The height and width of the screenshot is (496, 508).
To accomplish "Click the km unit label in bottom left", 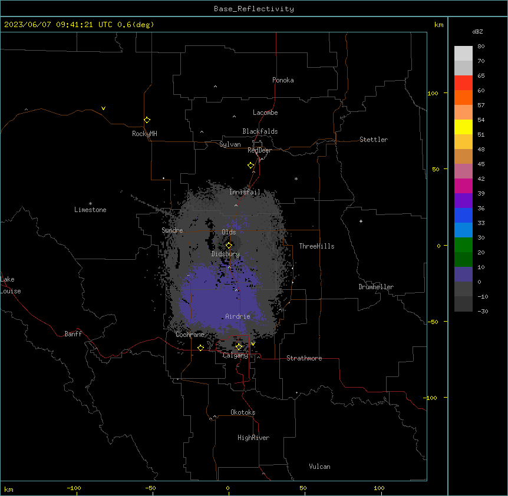I will pos(8,490).
